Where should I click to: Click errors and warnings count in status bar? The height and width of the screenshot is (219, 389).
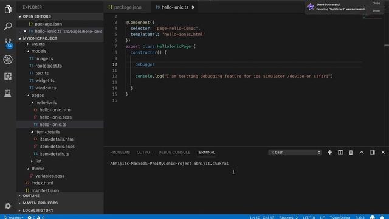36,217
